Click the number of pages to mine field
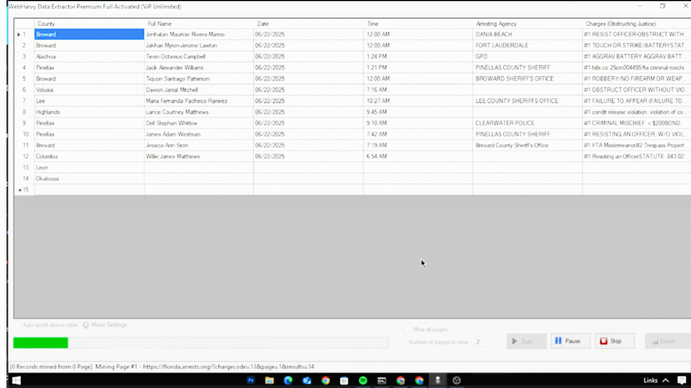 [x=482, y=342]
